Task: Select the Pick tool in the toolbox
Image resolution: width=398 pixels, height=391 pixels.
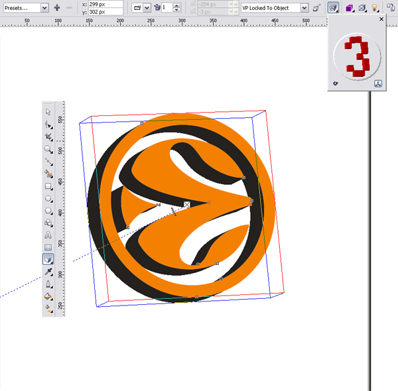Action: [48, 112]
